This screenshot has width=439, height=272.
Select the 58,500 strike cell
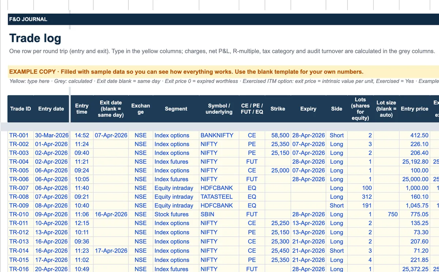(x=278, y=135)
